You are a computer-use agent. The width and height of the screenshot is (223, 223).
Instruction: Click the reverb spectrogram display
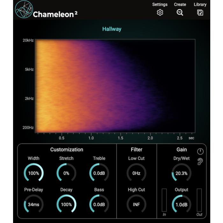coord(115,86)
